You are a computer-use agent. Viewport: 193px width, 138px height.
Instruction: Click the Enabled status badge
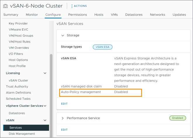coord(177,118)
